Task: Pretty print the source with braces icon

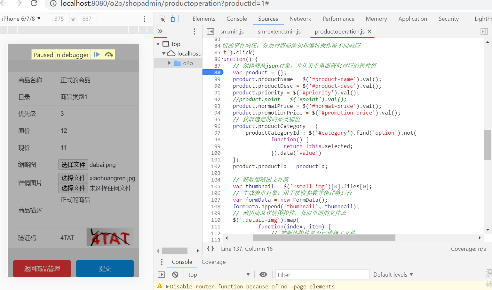Action: click(210, 249)
